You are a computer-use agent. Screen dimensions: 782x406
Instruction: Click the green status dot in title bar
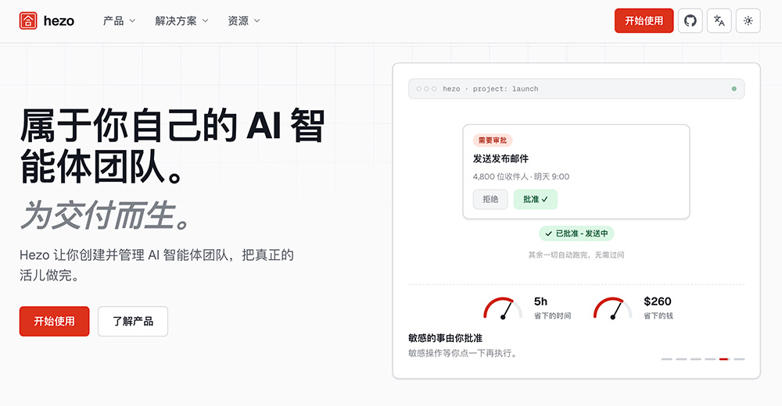(734, 89)
